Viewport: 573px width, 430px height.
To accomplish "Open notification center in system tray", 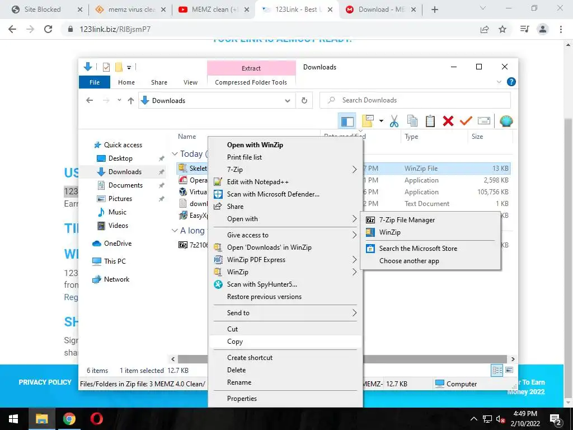I will coord(556,419).
